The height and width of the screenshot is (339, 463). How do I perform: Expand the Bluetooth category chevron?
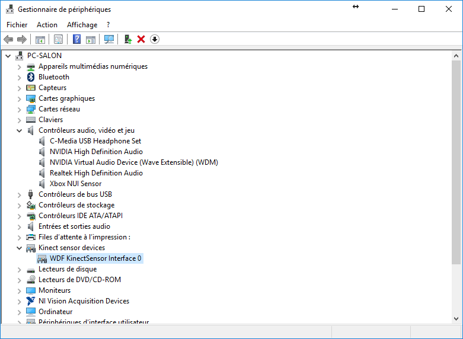click(x=20, y=78)
